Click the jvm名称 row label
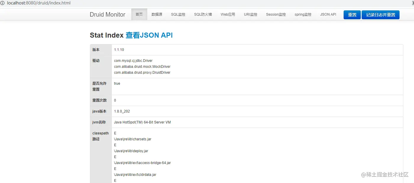 [99, 122]
